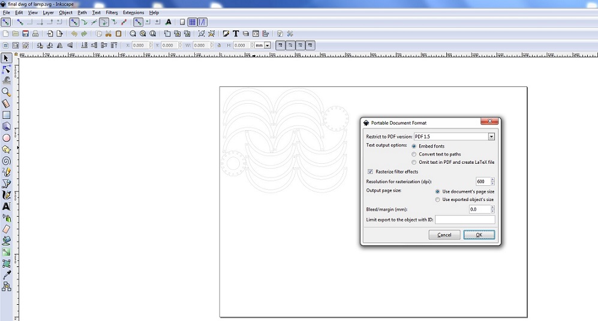Open the File menu

[x=6, y=13]
